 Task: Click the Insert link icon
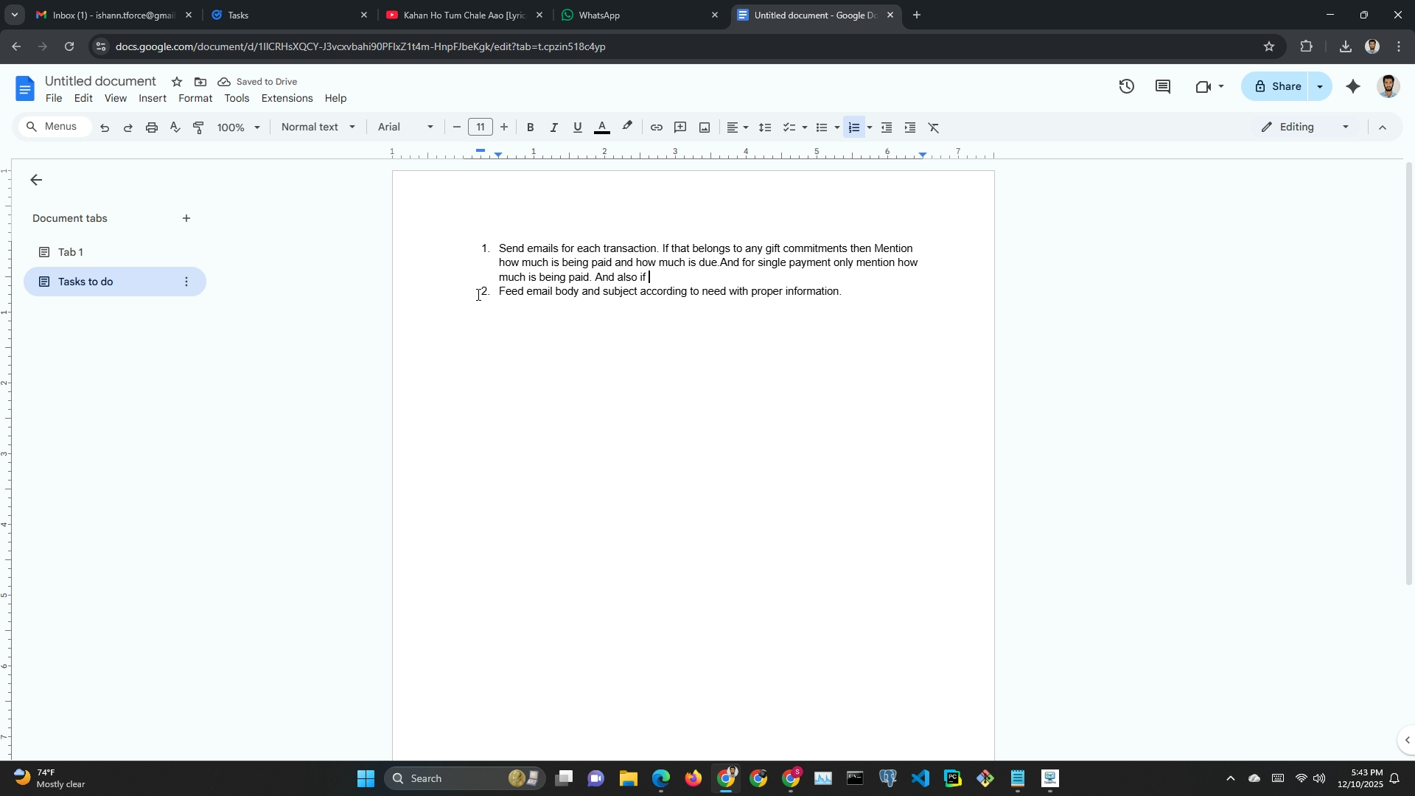(x=656, y=128)
